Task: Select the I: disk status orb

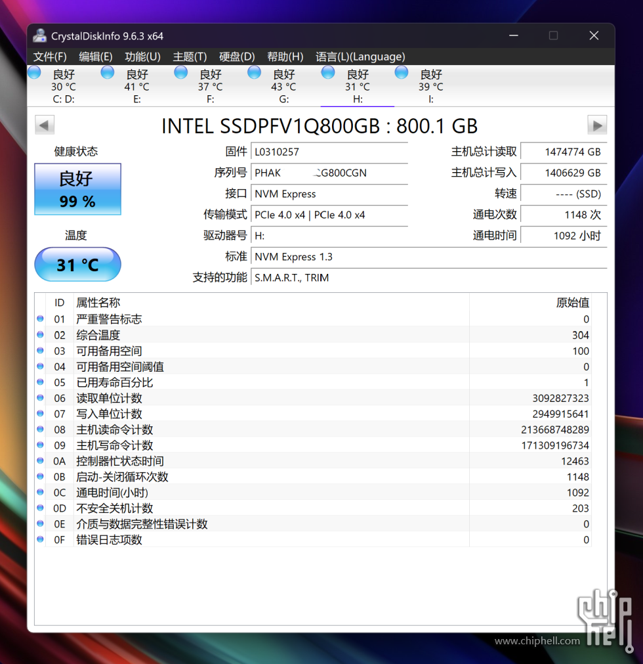Action: [402, 72]
